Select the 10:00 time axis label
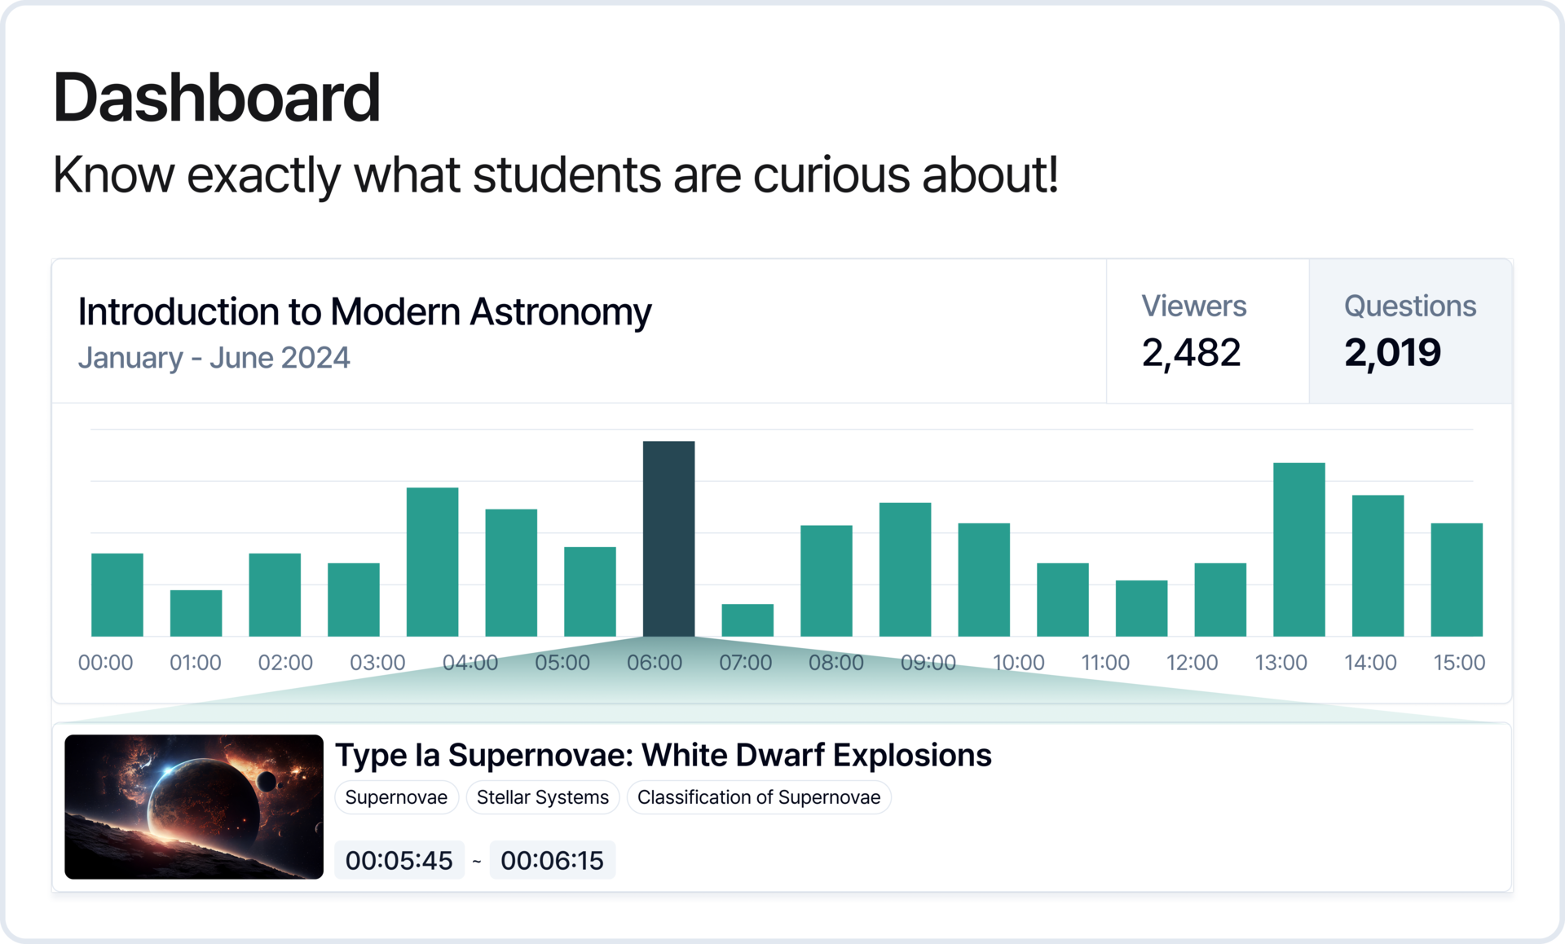 coord(1018,663)
